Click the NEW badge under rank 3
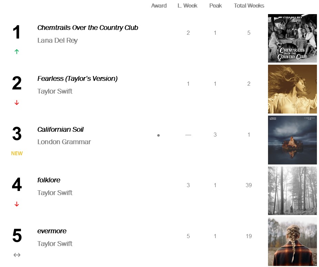 (17, 153)
